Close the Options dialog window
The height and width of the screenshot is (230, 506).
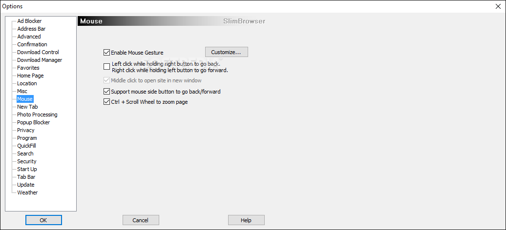(x=498, y=6)
